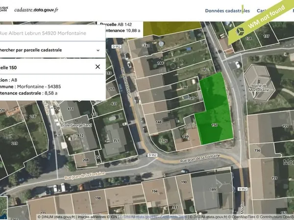The height and width of the screenshot is (220, 294).
Task: Click the Mairie de Morfontaine label
Action: click(259, 88)
